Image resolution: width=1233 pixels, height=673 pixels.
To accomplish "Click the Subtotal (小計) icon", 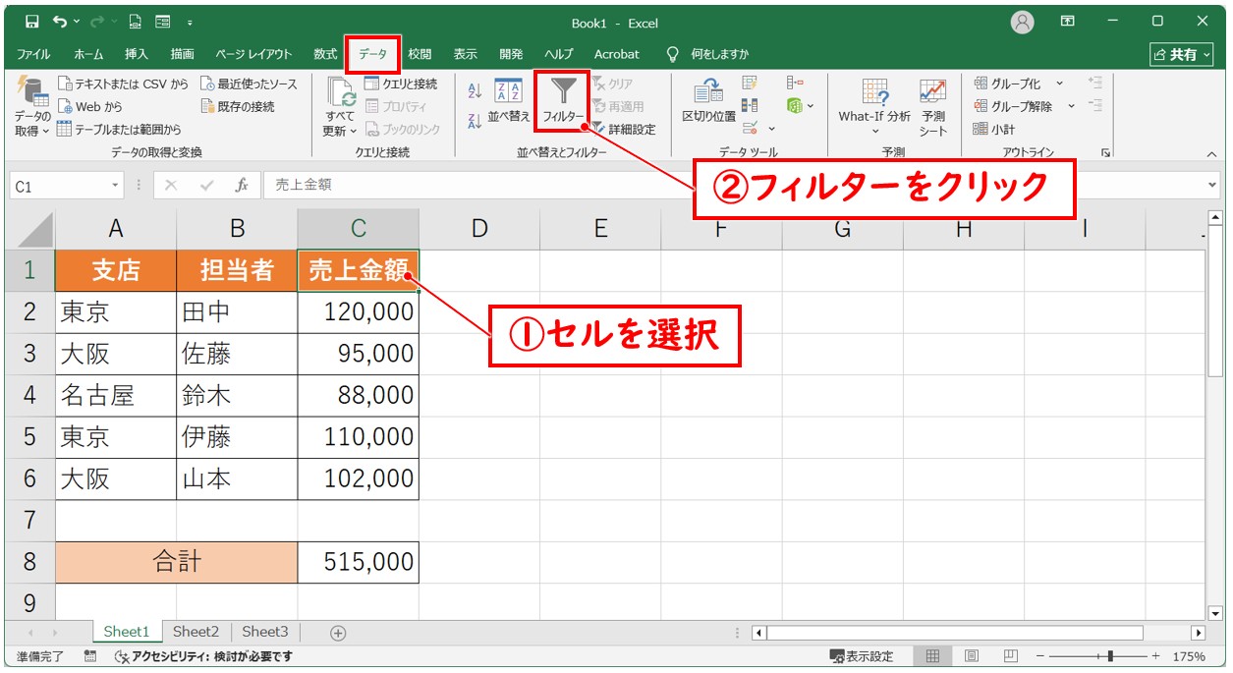I will click(981, 129).
